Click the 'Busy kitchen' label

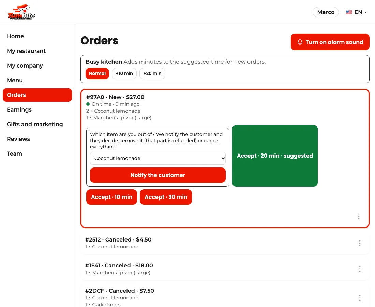click(104, 62)
